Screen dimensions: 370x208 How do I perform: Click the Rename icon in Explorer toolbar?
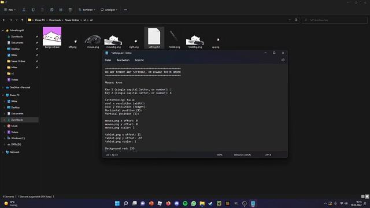51,10
